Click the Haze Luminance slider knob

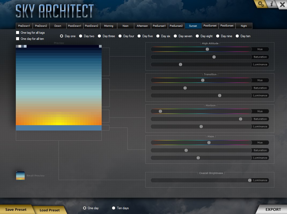(198, 158)
